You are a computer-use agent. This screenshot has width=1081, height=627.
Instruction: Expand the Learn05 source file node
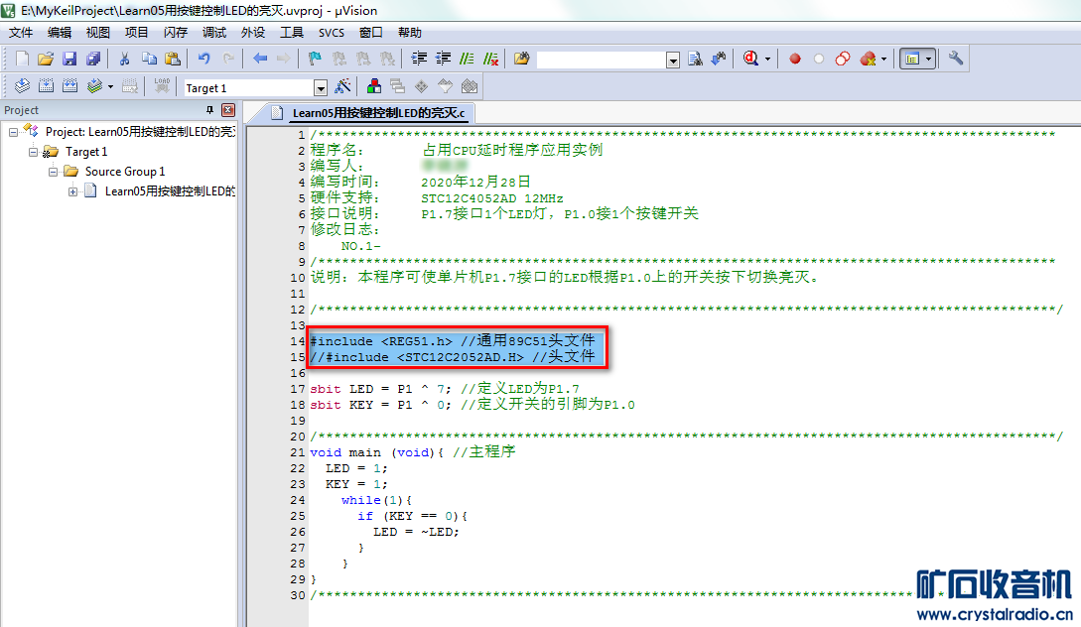(72, 191)
